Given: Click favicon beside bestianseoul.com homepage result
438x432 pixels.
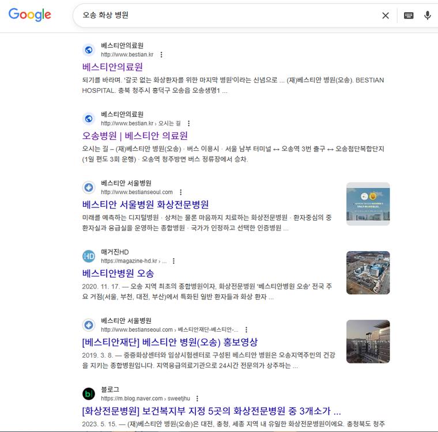Looking at the screenshot, I should click(x=89, y=187).
